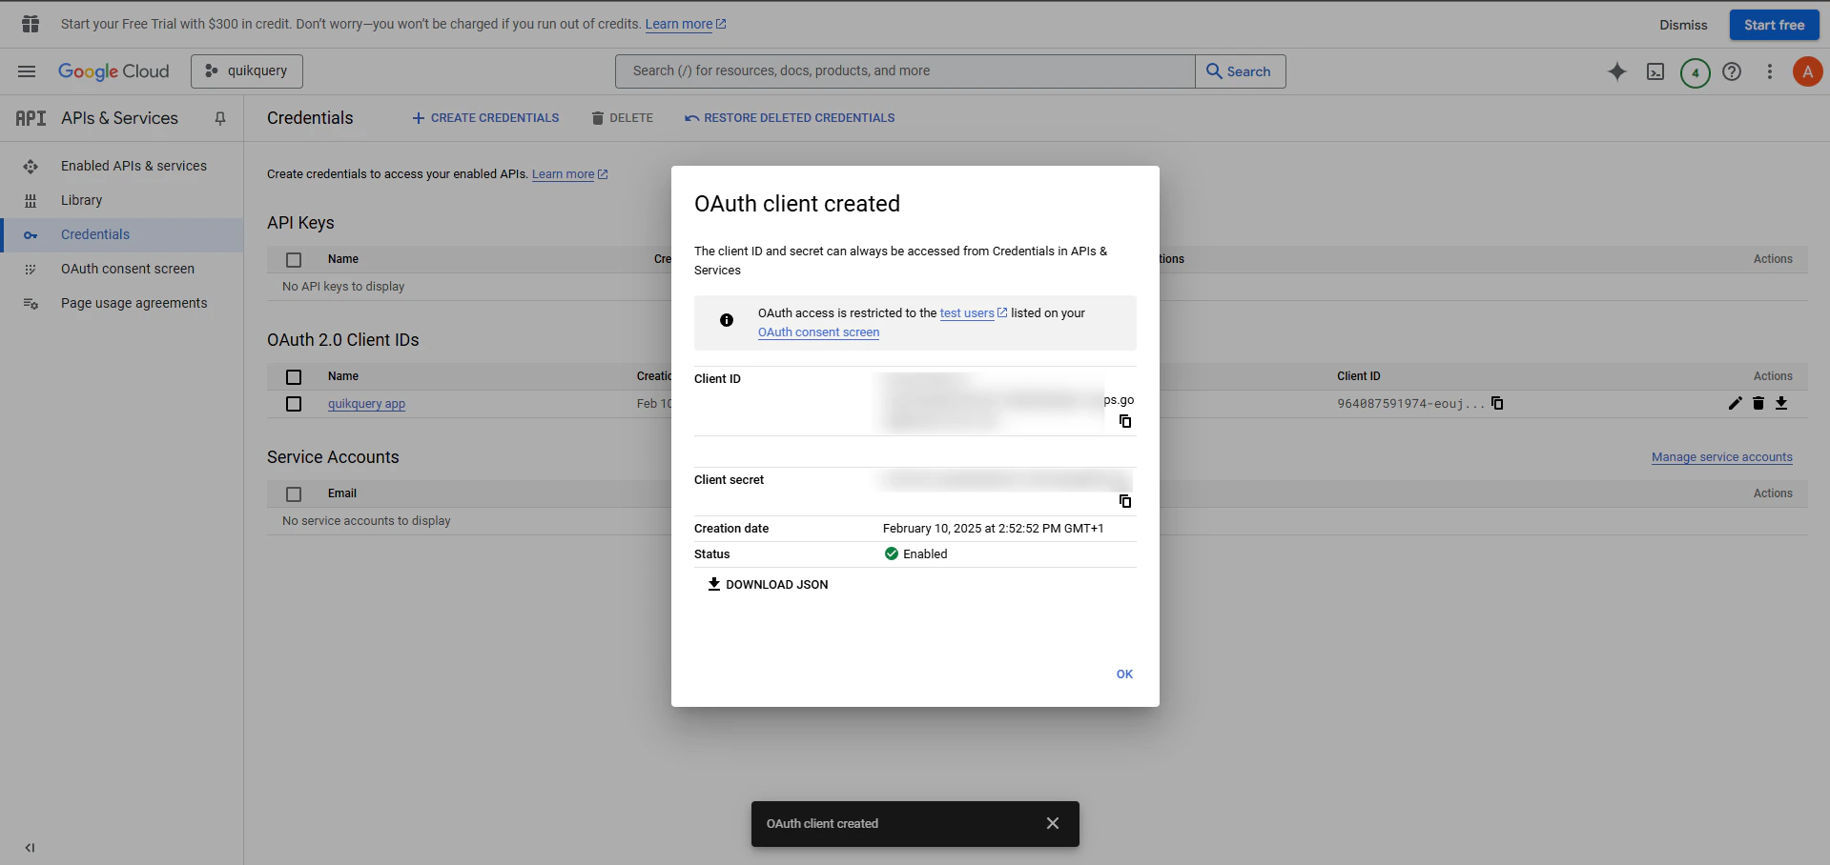Screen dimensions: 1830x865
Task: Download quikquery app OAuth client
Action: [x=1781, y=404]
